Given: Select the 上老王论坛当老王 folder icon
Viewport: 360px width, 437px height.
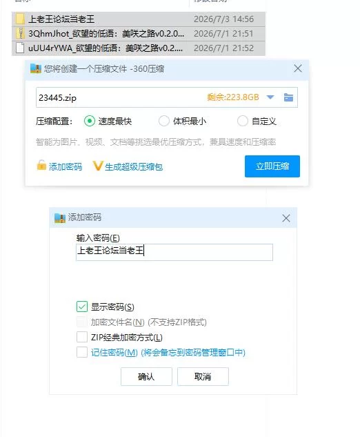Looking at the screenshot, I should click(x=20, y=19).
